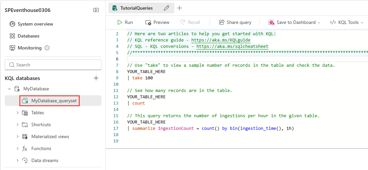Add a new query tab
The image size is (368, 170).
[x=179, y=8]
